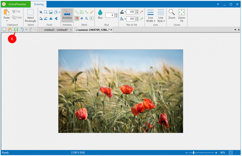Close the Untitled5 document tab
The image size is (242, 156).
click(x=71, y=30)
